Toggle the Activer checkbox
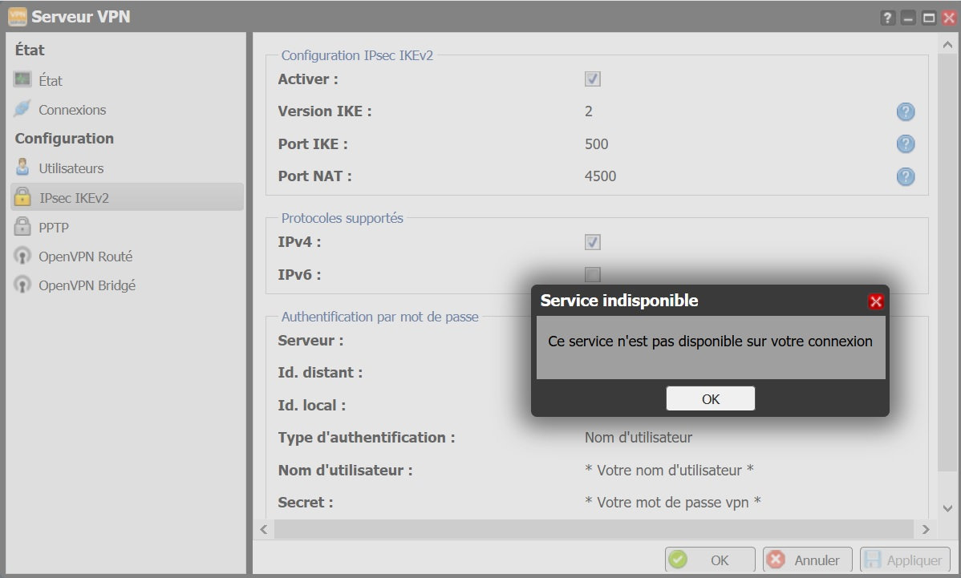 point(593,79)
